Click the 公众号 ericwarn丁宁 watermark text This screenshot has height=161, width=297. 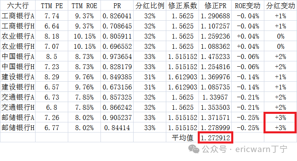(x=245, y=149)
